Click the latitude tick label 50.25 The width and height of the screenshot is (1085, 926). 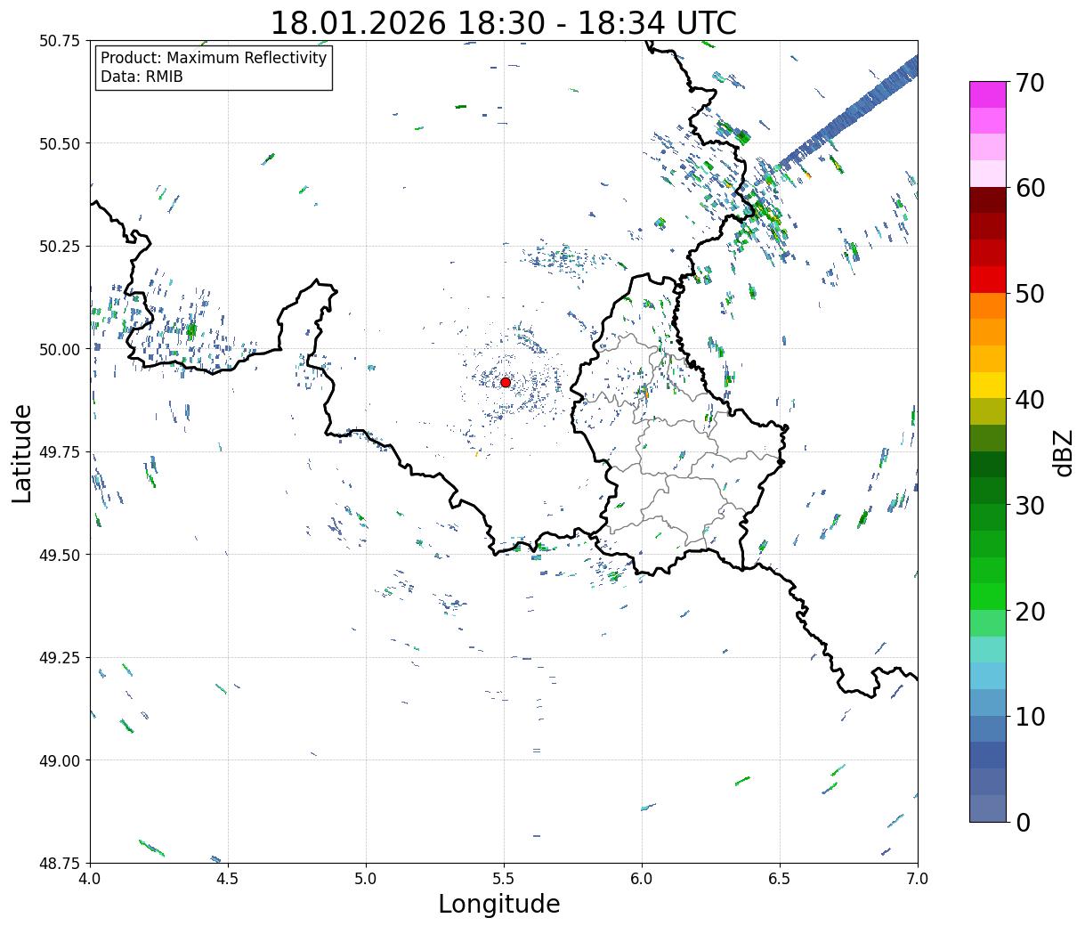(60, 247)
